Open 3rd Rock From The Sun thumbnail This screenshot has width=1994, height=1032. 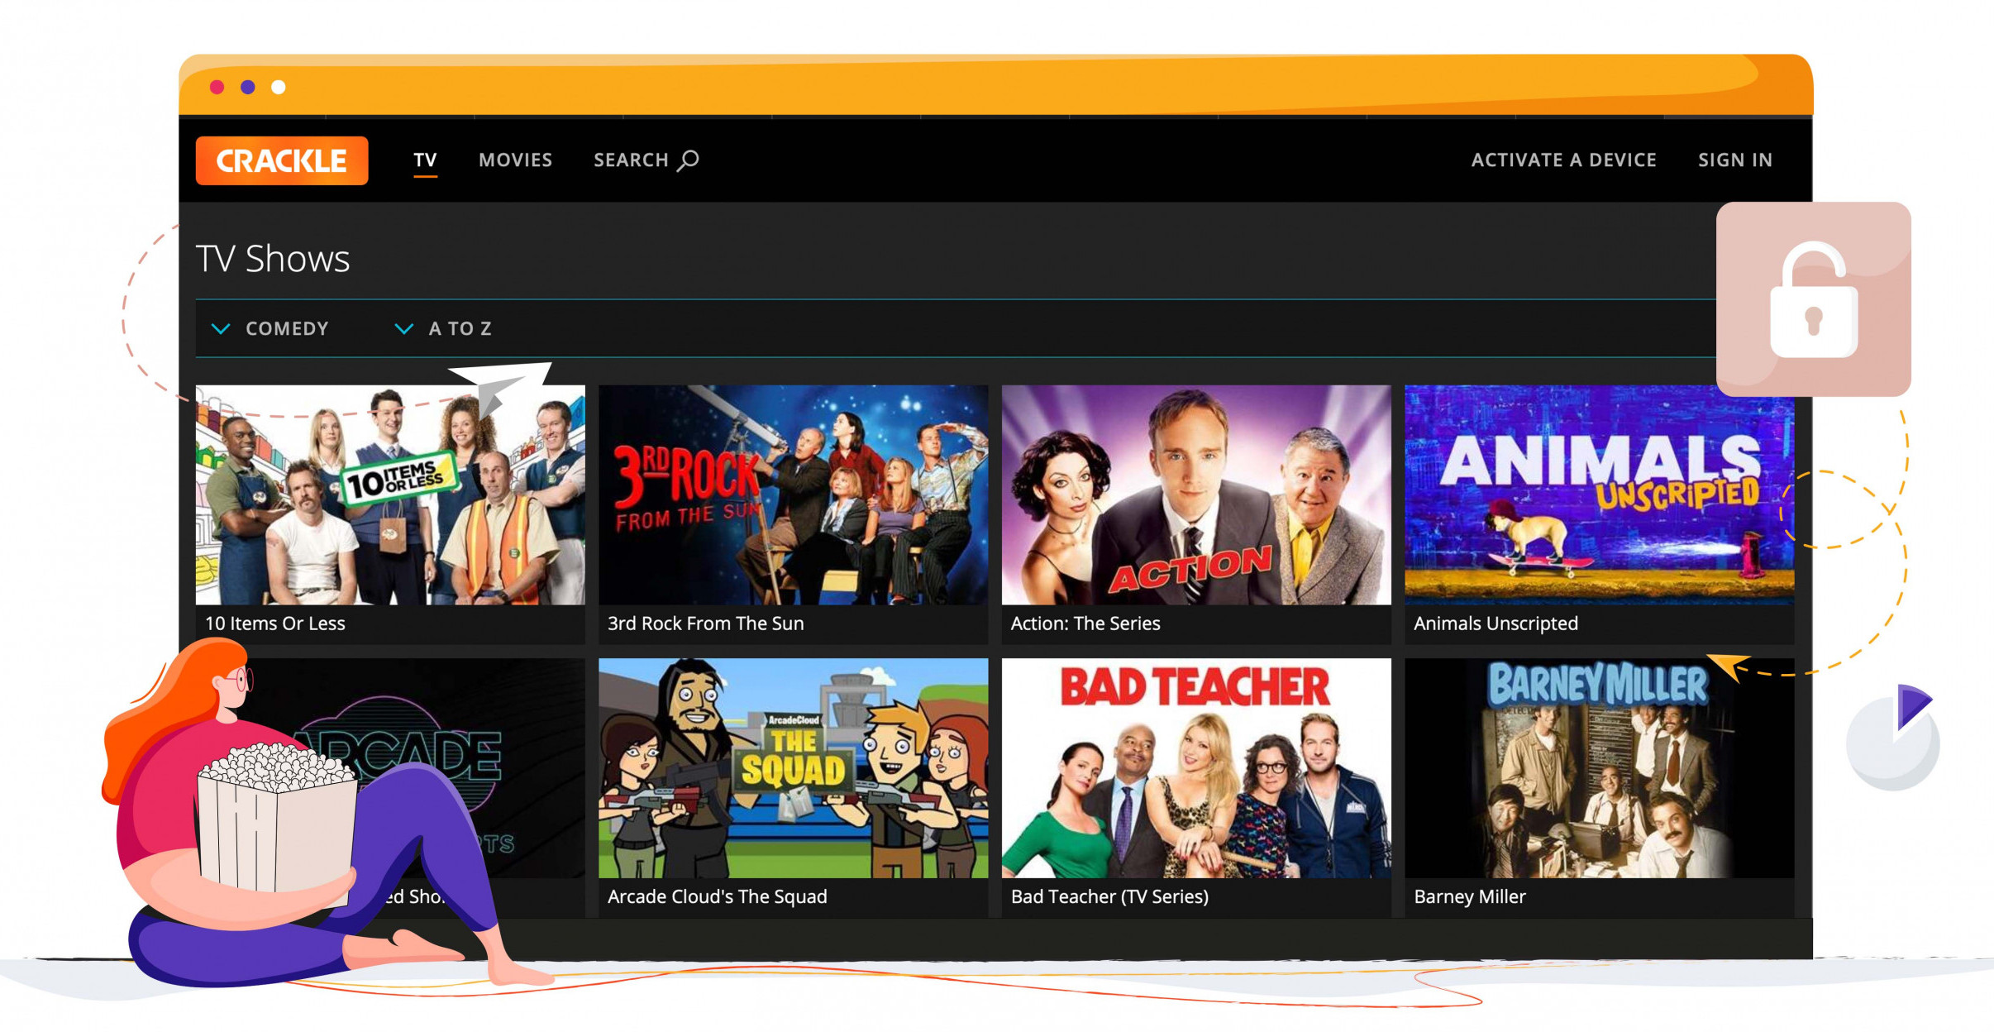click(793, 494)
